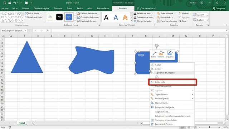The height and width of the screenshot is (129, 229).
Task: Choose the orange outlined A WordArt style
Action: 125,18
